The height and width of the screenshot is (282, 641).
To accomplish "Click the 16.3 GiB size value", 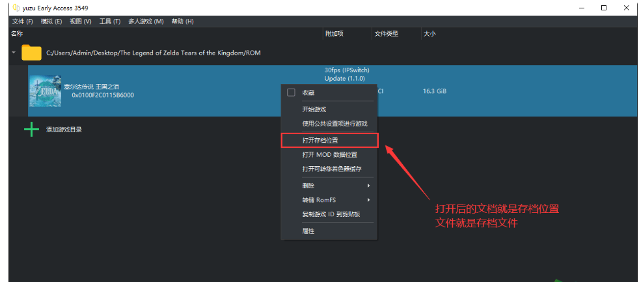I will (435, 91).
